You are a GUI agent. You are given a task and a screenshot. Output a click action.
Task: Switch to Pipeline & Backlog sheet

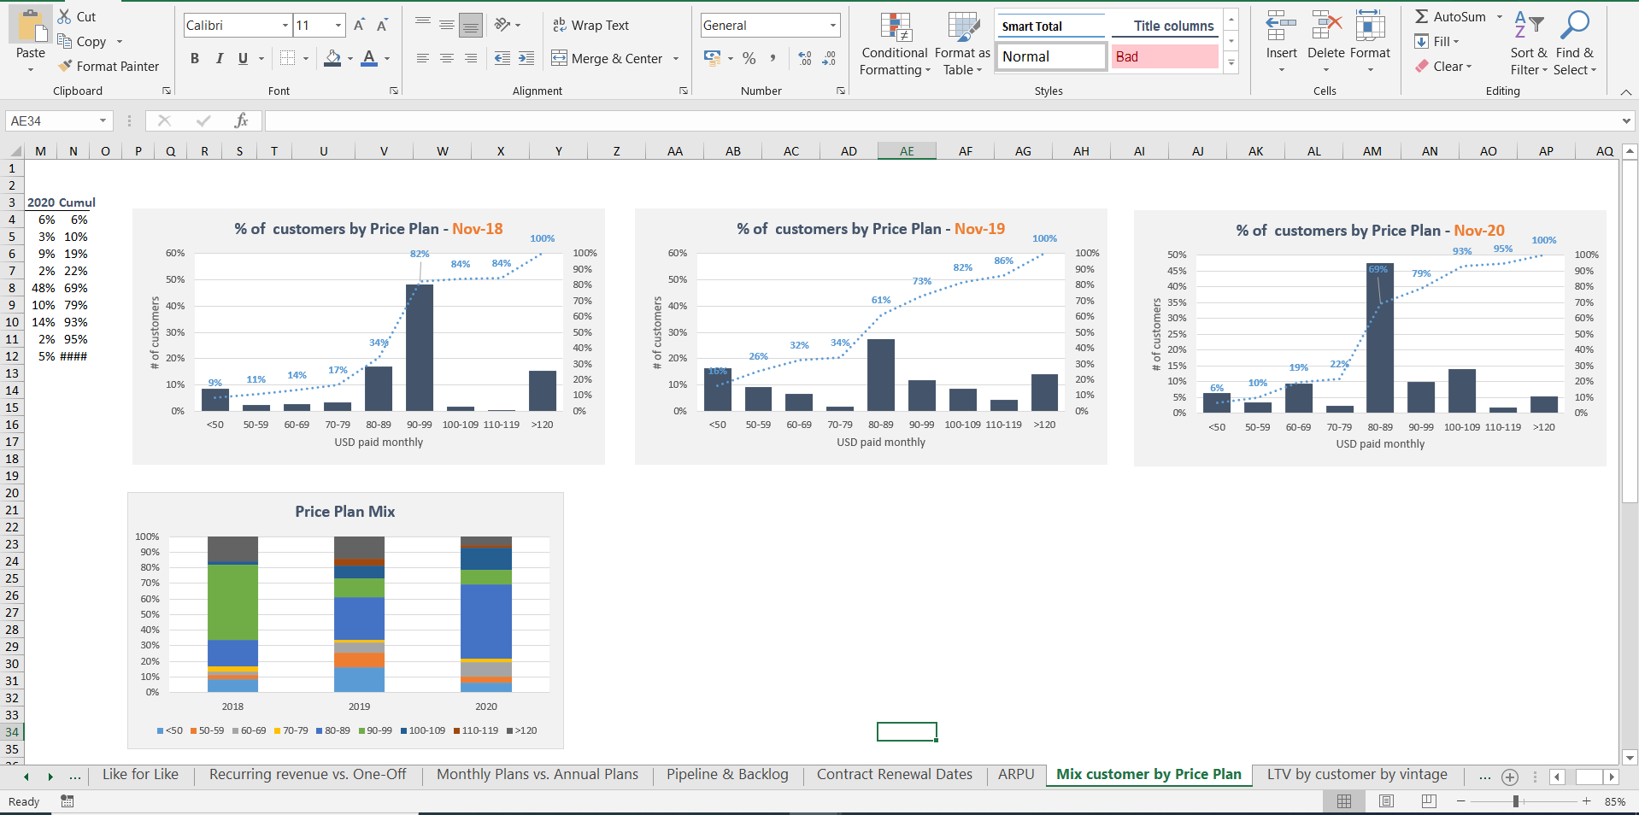point(727,774)
